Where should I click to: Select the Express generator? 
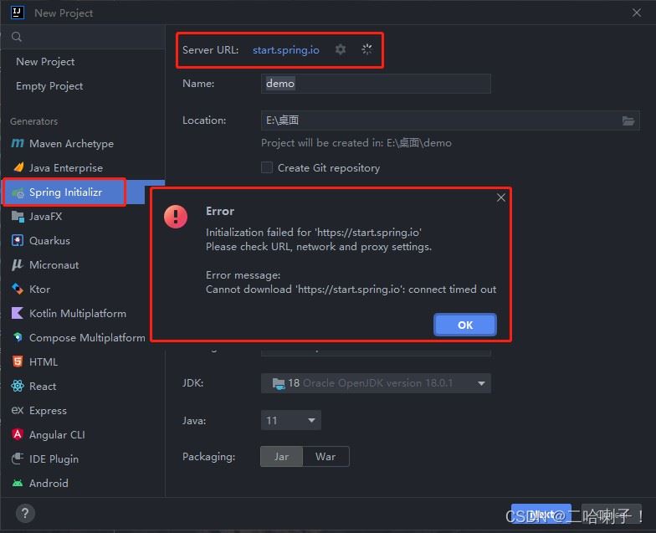click(82, 410)
